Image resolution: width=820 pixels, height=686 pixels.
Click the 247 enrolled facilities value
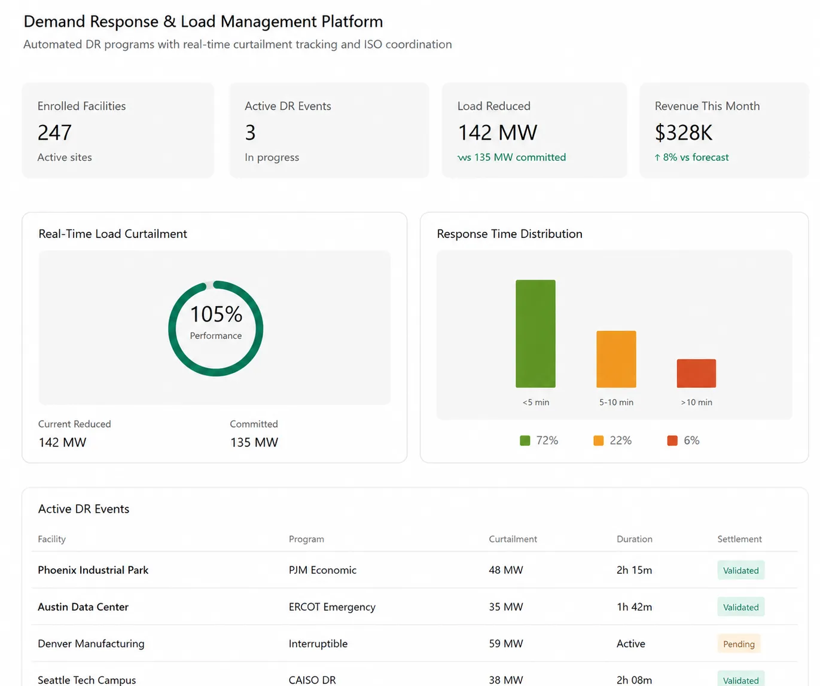[x=54, y=133]
